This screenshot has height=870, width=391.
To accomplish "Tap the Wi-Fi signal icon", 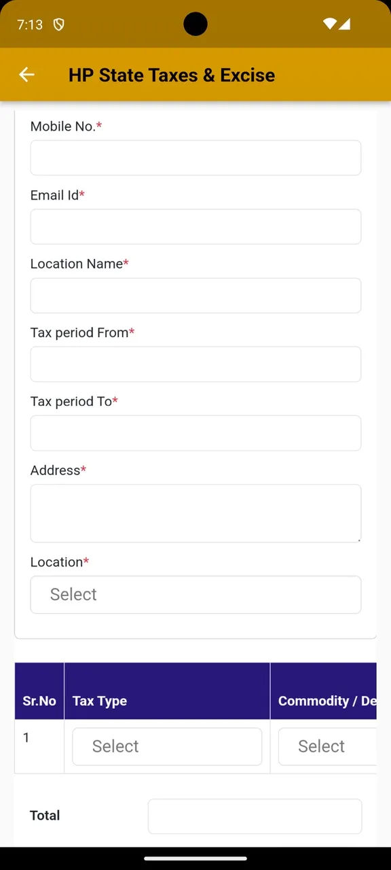I will (330, 24).
